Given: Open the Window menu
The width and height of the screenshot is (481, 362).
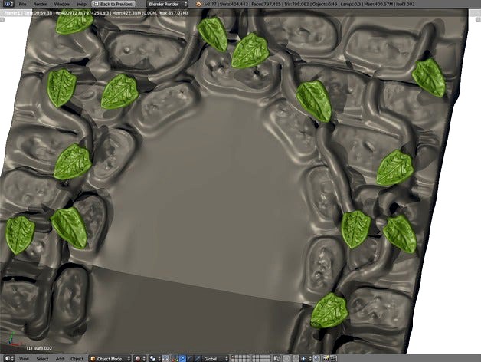Looking at the screenshot, I should click(61, 4).
